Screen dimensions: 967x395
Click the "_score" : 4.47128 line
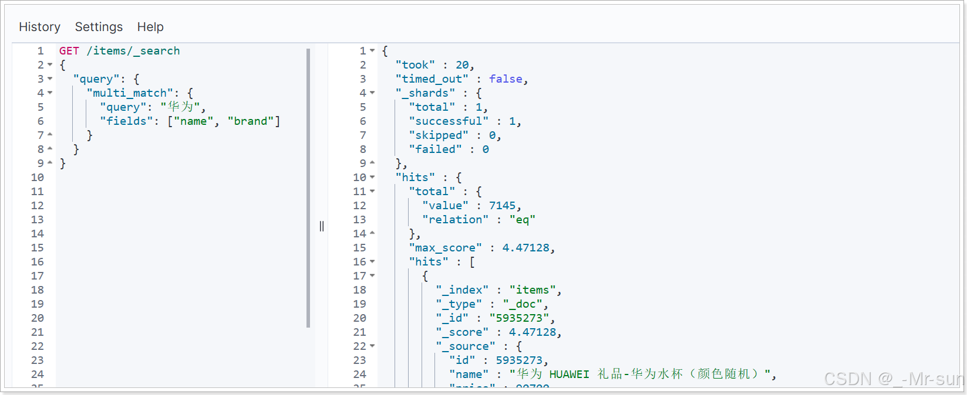coord(498,332)
